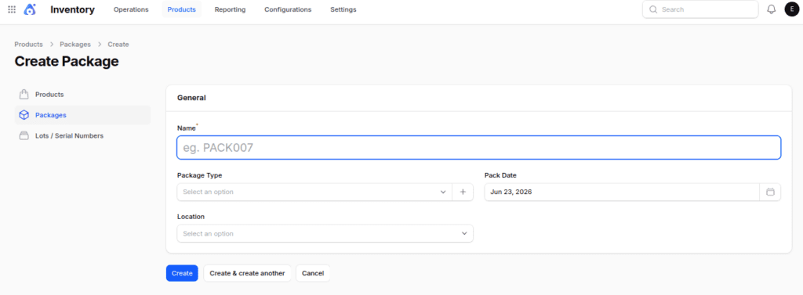Image resolution: width=803 pixels, height=295 pixels.
Task: Click the search magnifier icon
Action: (x=653, y=9)
